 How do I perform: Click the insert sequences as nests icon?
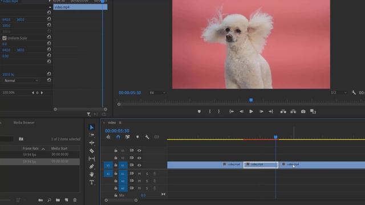tap(108, 137)
